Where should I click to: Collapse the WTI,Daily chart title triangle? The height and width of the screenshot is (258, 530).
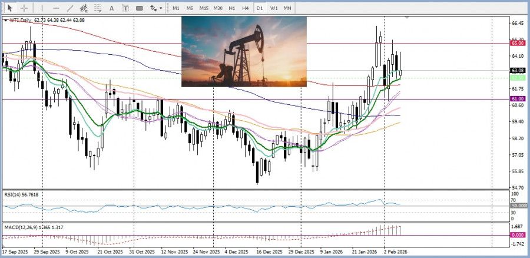[6, 20]
